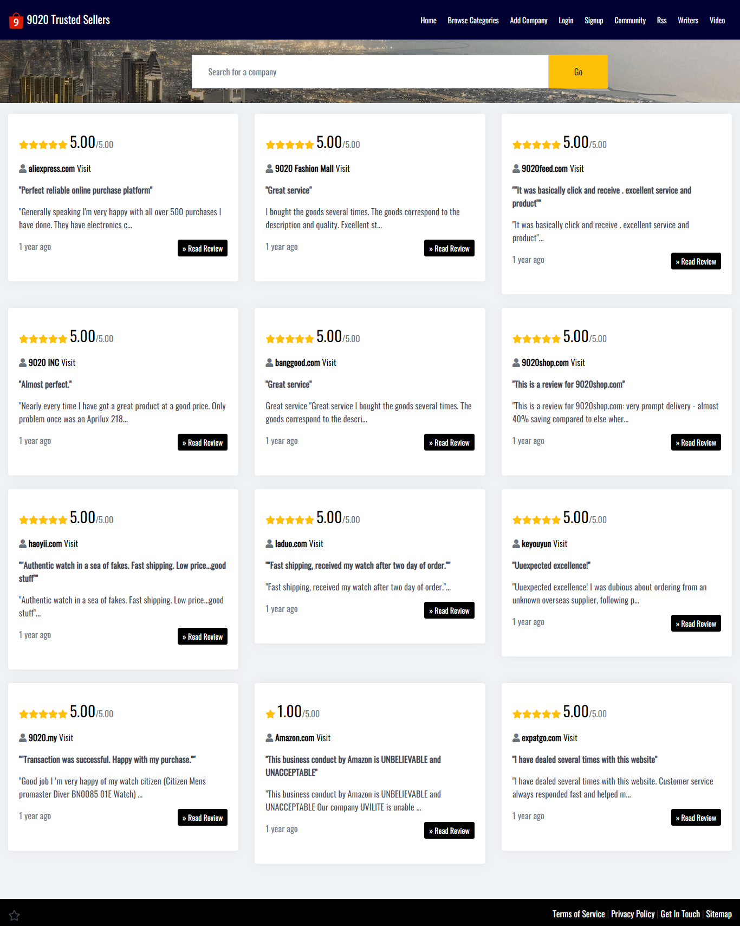Click the single star on Amazon.com rating
The height and width of the screenshot is (926, 740).
point(270,714)
